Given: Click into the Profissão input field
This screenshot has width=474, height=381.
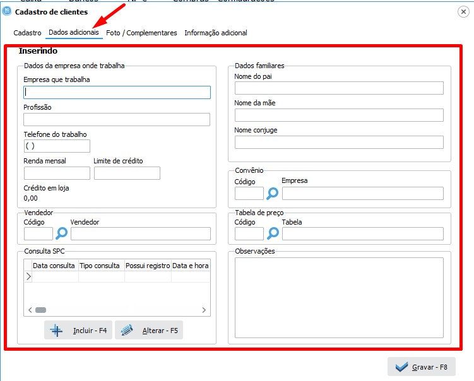Looking at the screenshot, I should click(117, 120).
